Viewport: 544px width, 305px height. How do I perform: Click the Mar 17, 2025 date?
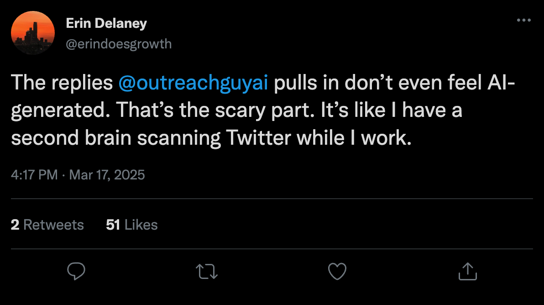coord(107,174)
